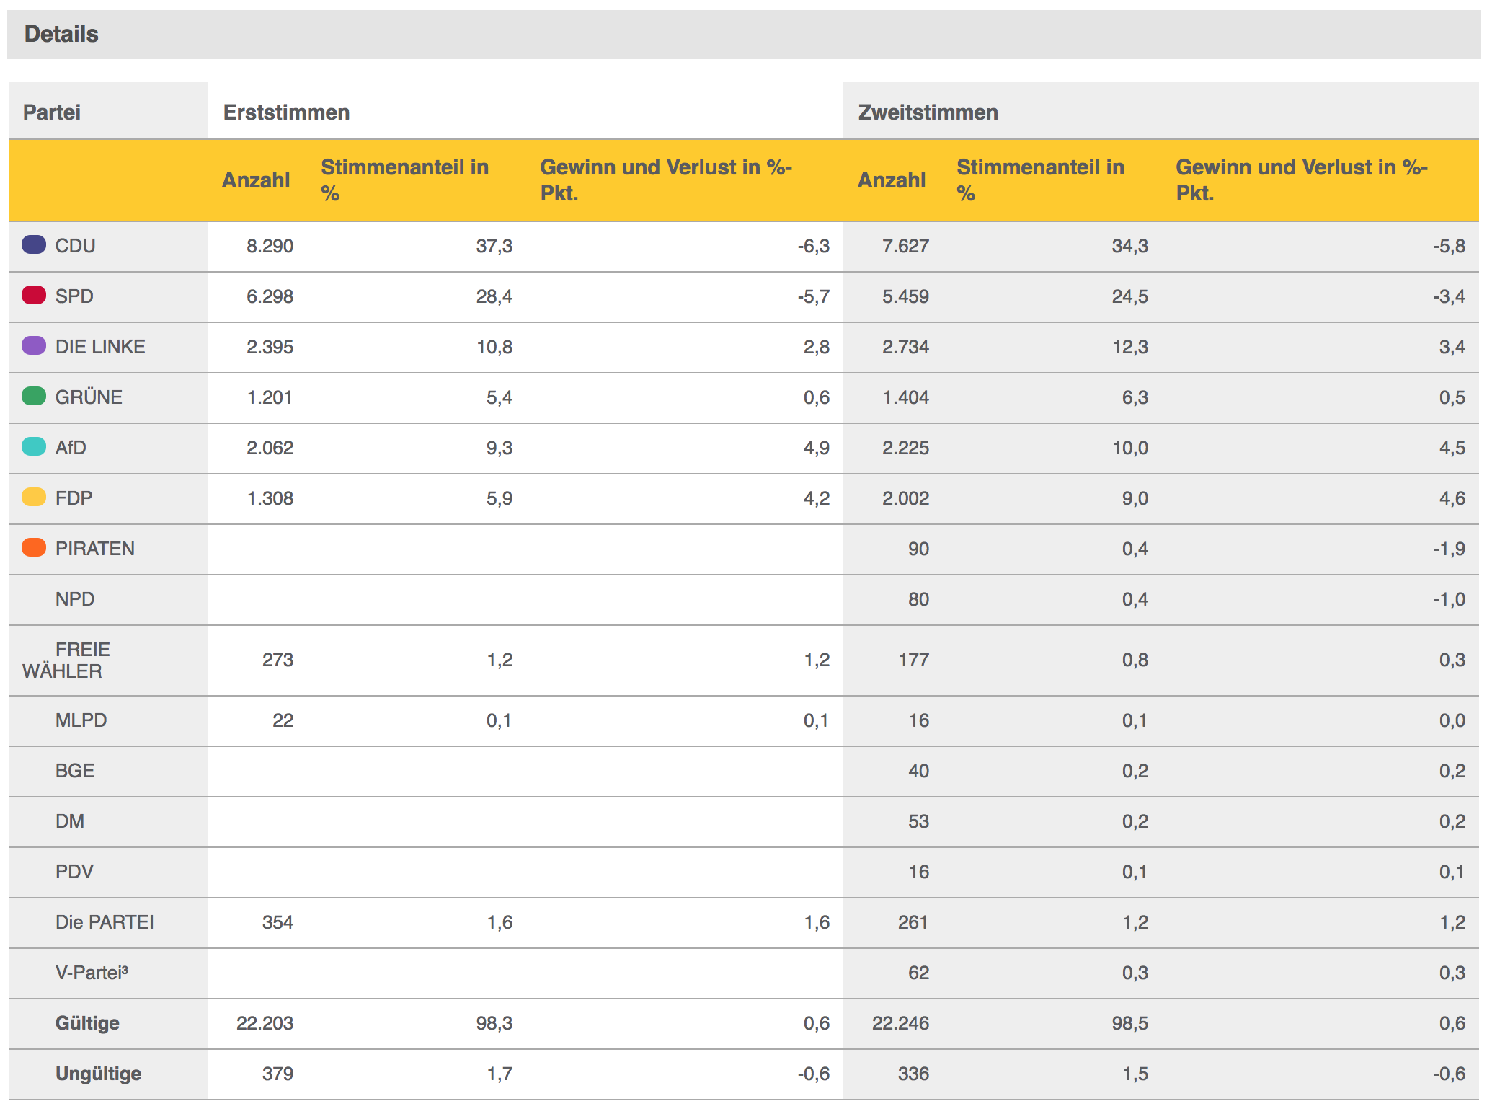Screen dimensions: 1487x1114
Task: Click the PIRATEN orange color swatch
Action: [x=34, y=547]
